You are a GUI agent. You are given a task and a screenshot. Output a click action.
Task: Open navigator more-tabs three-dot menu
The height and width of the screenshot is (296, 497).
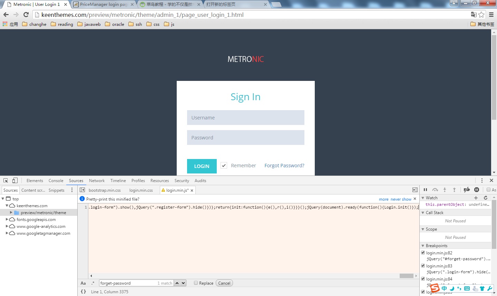click(72, 190)
